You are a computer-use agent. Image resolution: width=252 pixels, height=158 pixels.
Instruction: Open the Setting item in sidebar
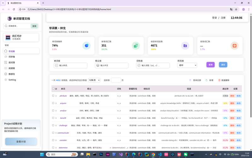(12, 80)
